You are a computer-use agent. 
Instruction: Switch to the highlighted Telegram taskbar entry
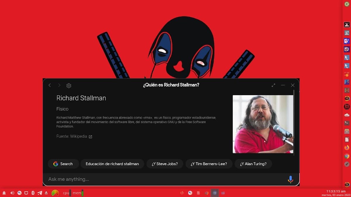pos(215,193)
